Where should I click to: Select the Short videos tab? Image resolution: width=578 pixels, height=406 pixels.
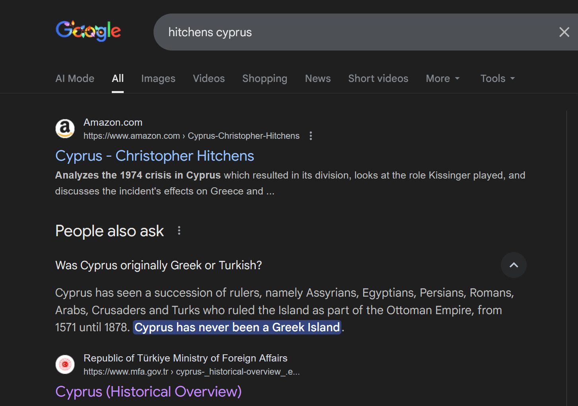(x=378, y=79)
